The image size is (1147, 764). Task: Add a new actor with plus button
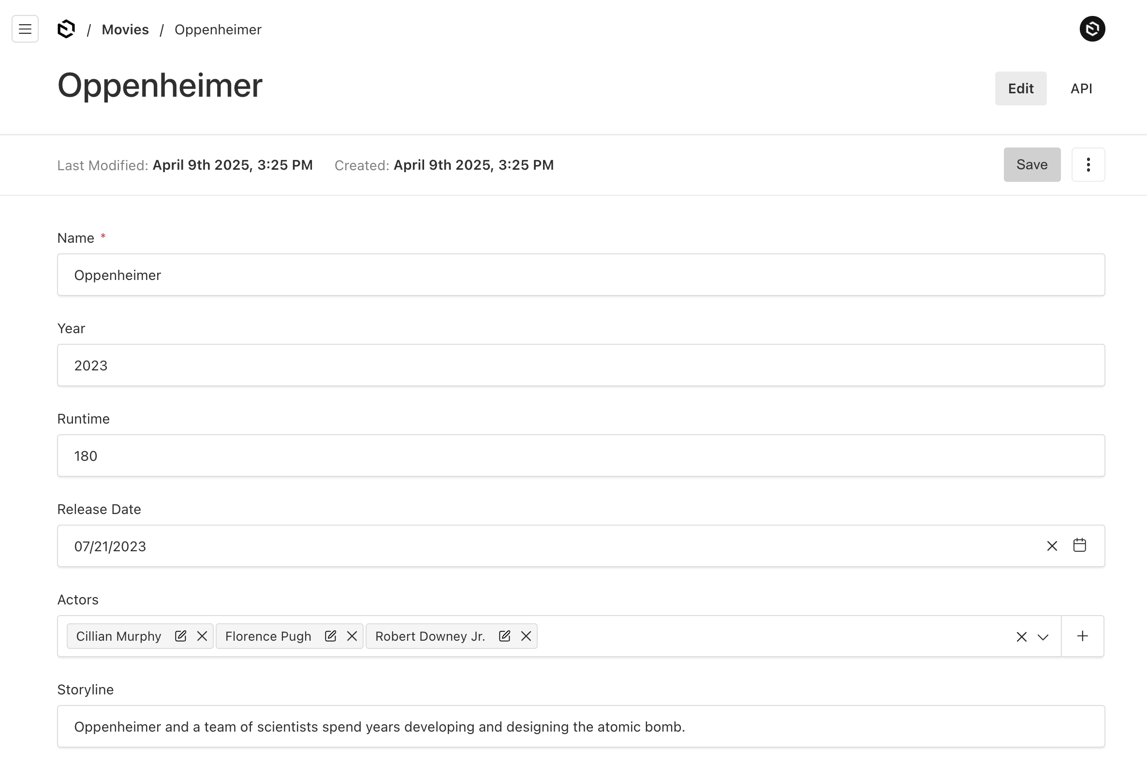click(x=1082, y=636)
